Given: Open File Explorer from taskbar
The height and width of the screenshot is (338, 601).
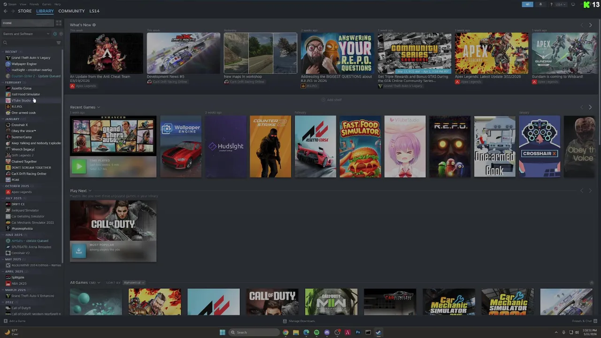Looking at the screenshot, I should pos(296,332).
